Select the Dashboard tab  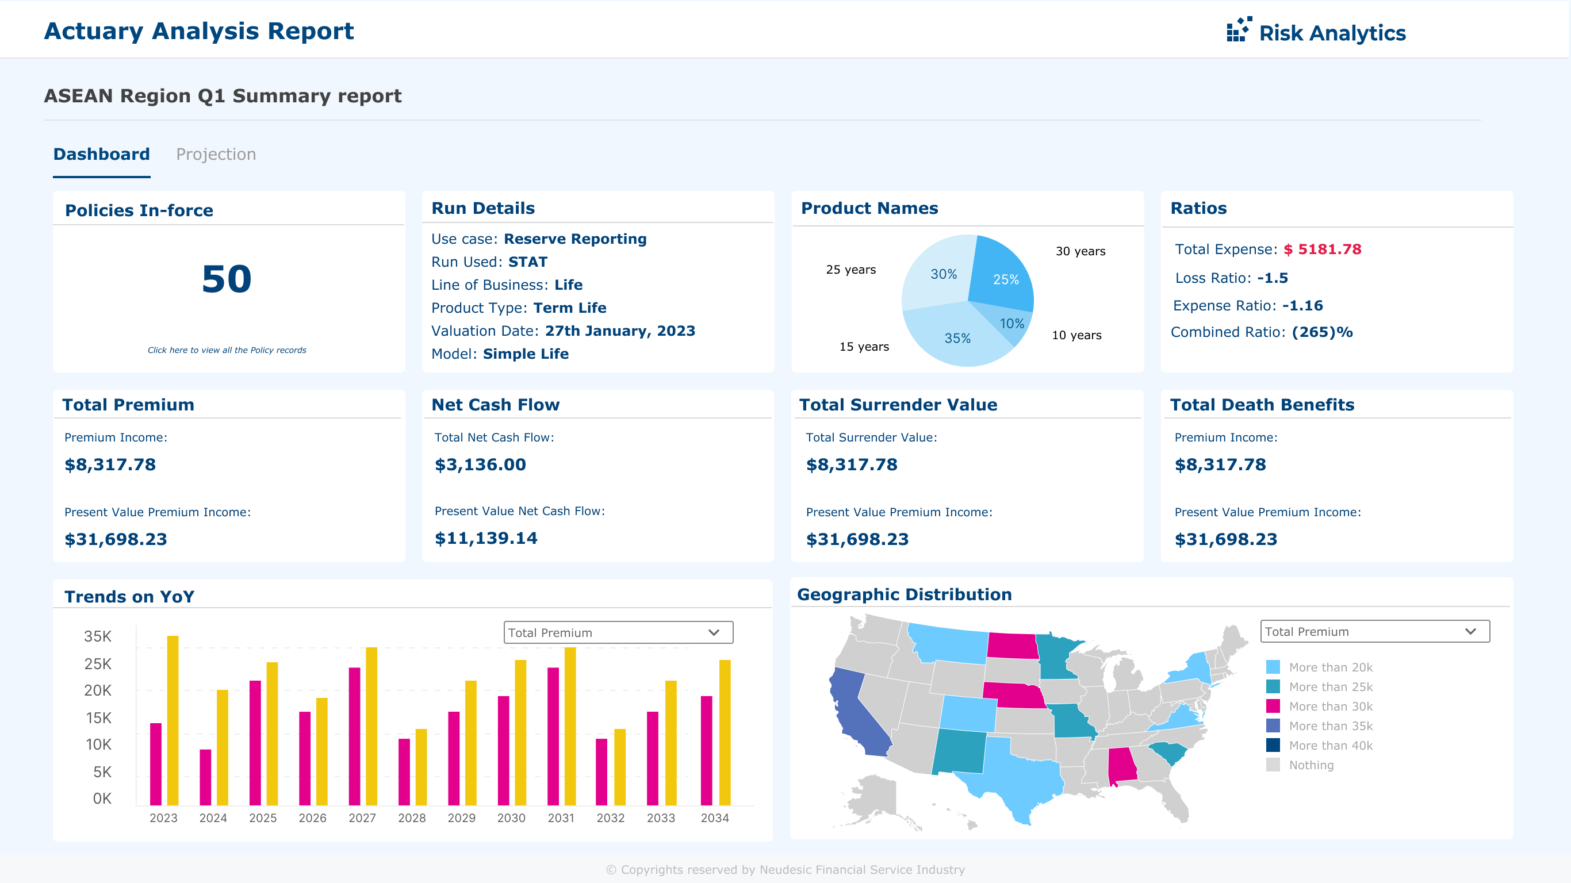coord(101,154)
